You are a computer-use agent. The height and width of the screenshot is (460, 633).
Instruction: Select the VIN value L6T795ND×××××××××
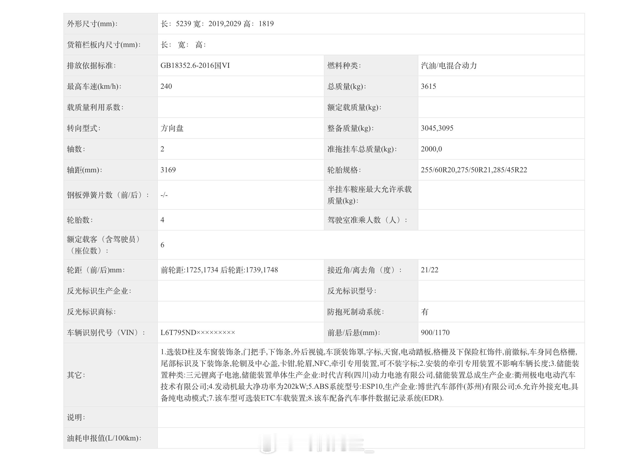(198, 332)
